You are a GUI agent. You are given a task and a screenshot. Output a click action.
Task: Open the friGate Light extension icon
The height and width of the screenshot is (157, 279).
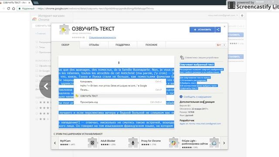tap(214, 143)
